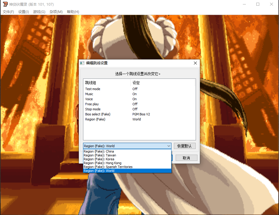Viewport: 279px width, 215px height.
Task: Click the PGM Bios V2 setting value
Action: [x=141, y=114]
